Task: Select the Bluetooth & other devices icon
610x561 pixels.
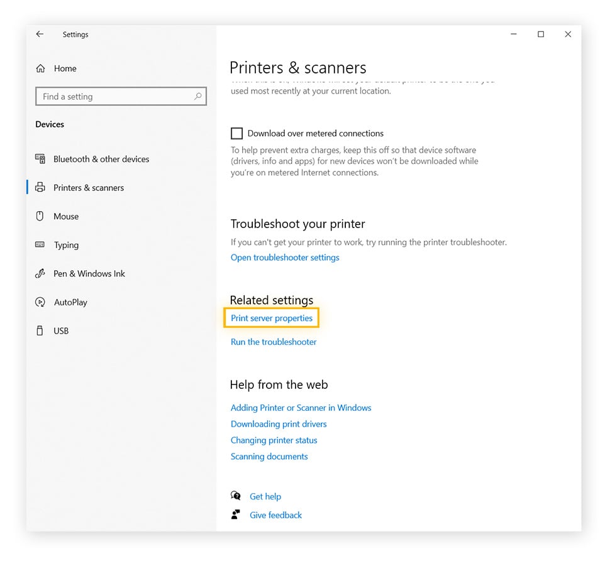Action: 39,159
